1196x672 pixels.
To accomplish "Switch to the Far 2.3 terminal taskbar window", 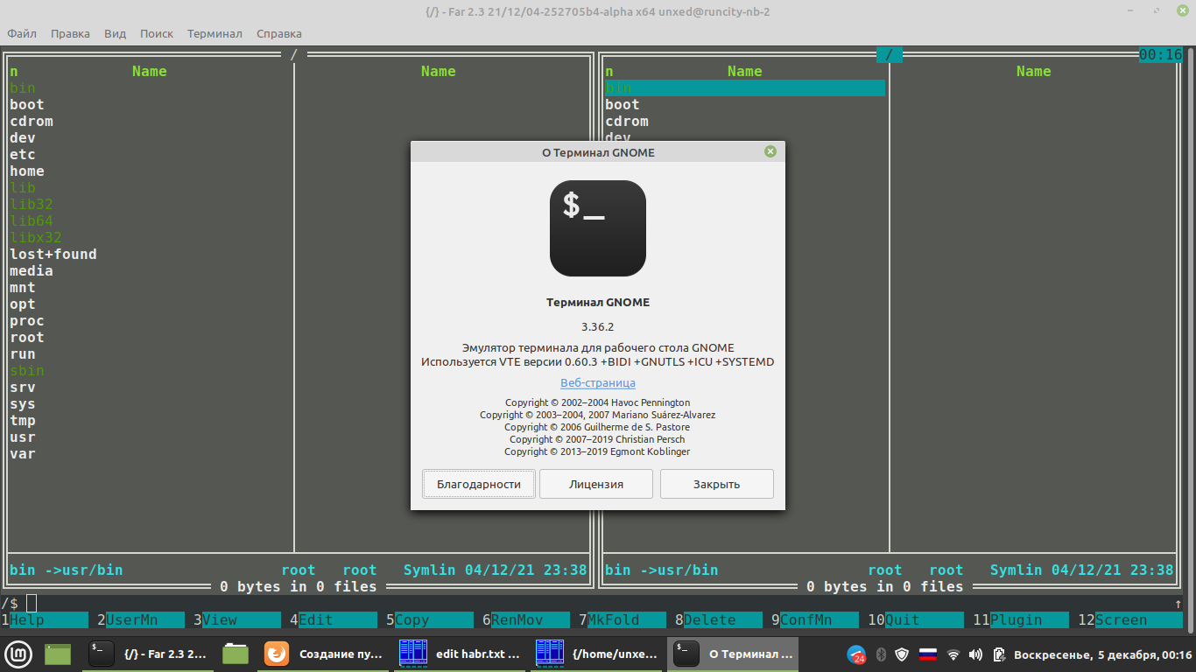I will [148, 654].
